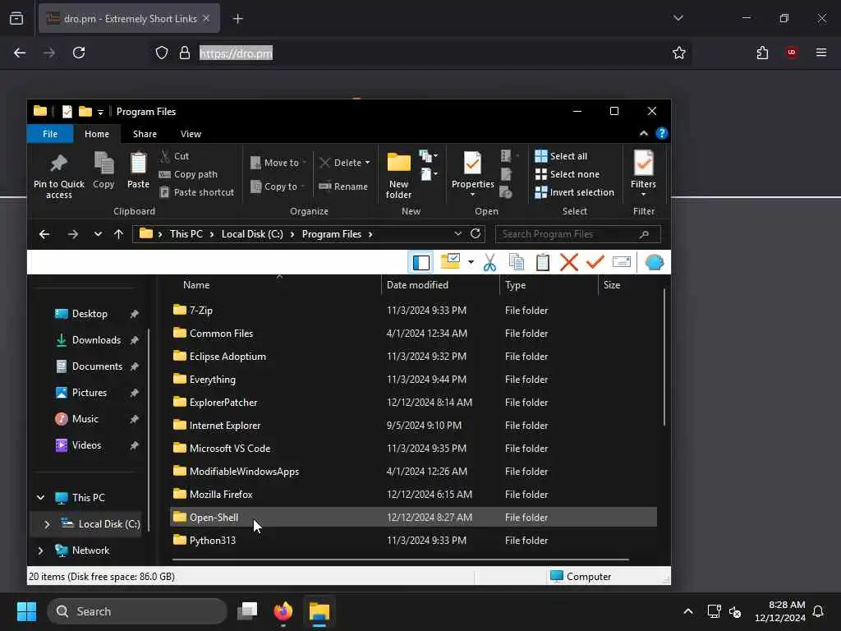This screenshot has width=841, height=631.
Task: Open the recent locations dropdown
Action: point(98,234)
